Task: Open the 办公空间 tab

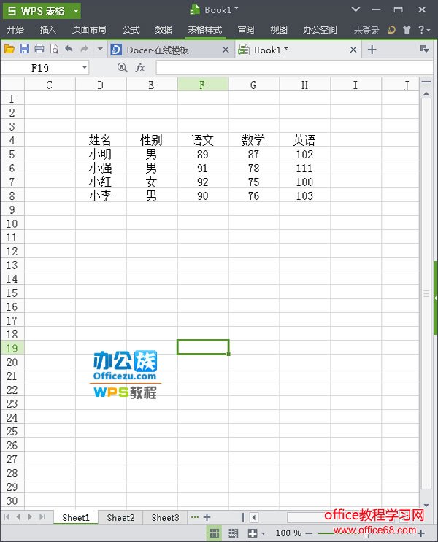Action: point(320,30)
